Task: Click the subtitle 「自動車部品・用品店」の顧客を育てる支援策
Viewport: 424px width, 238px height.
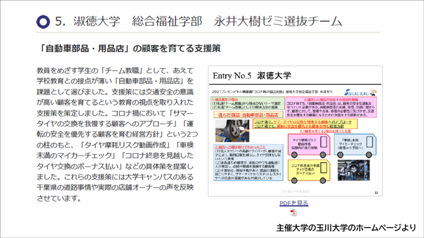Action: coord(129,48)
